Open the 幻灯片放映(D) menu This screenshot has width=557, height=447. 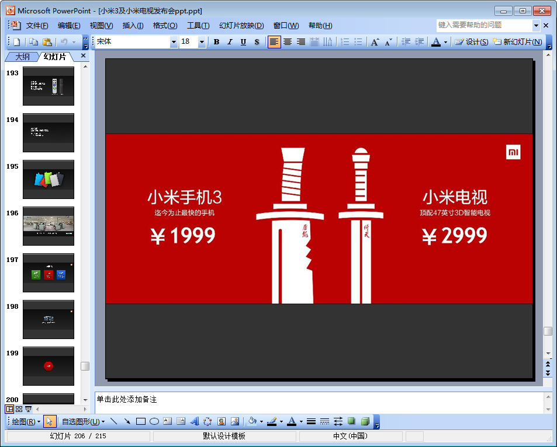click(241, 26)
